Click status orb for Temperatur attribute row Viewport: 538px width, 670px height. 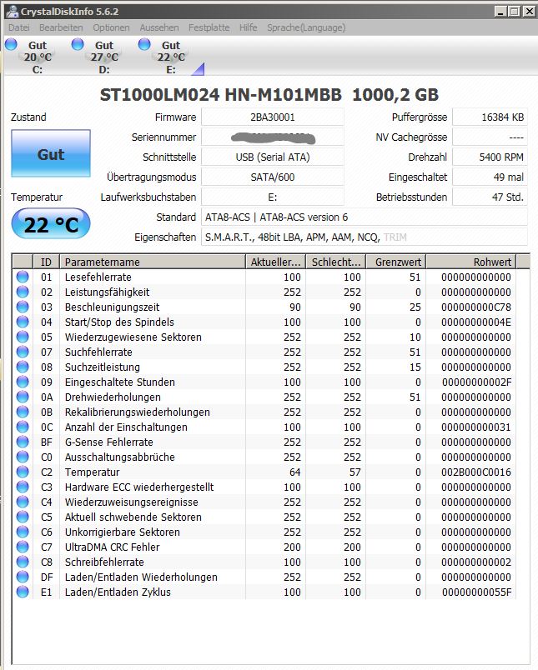pos(23,472)
